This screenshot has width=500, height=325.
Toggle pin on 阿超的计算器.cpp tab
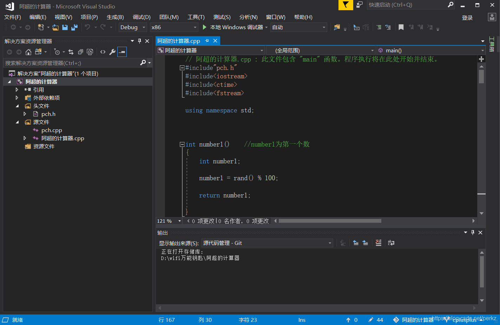tap(207, 41)
